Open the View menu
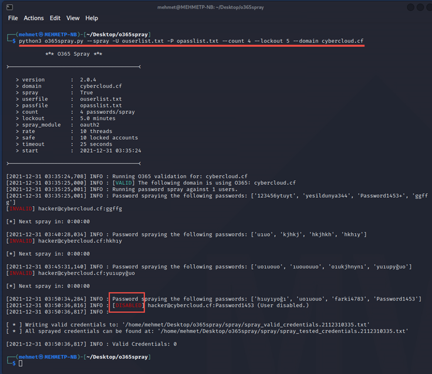 pos(73,18)
